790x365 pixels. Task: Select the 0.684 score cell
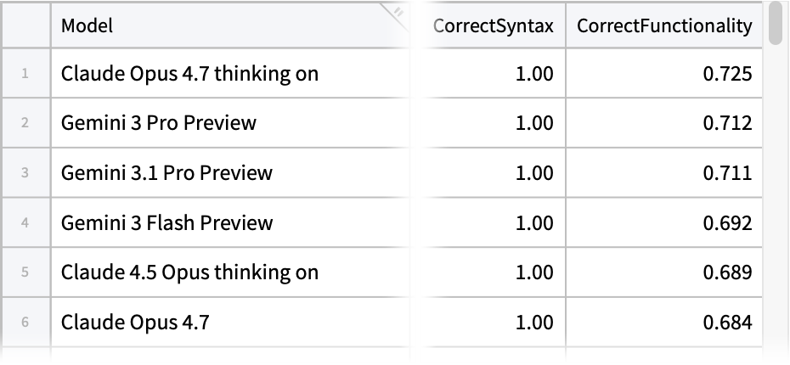[727, 323]
